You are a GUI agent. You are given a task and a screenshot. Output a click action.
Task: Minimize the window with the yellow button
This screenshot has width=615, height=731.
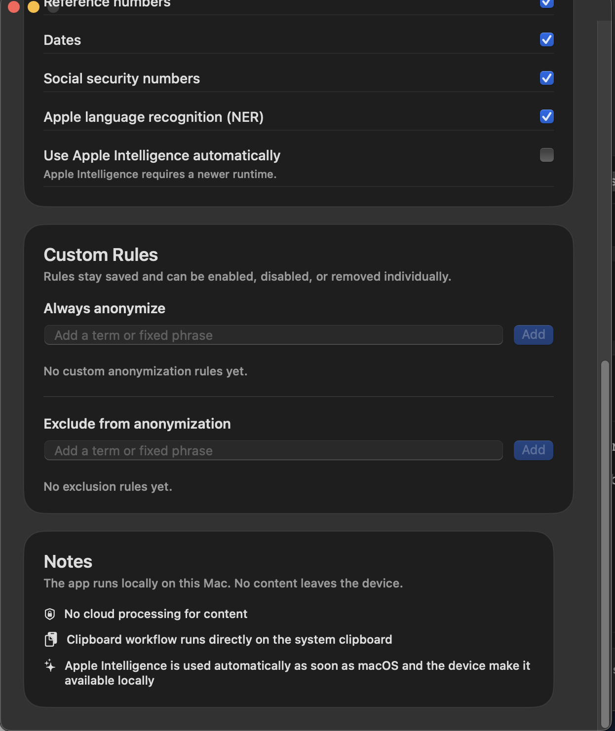tap(33, 7)
